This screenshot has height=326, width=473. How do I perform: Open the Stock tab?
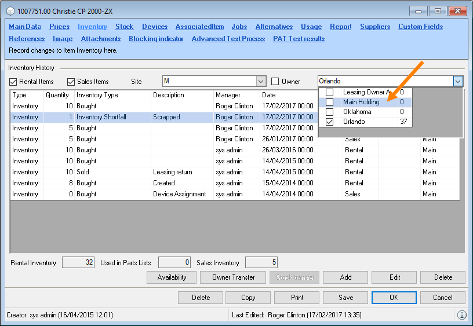coord(124,27)
